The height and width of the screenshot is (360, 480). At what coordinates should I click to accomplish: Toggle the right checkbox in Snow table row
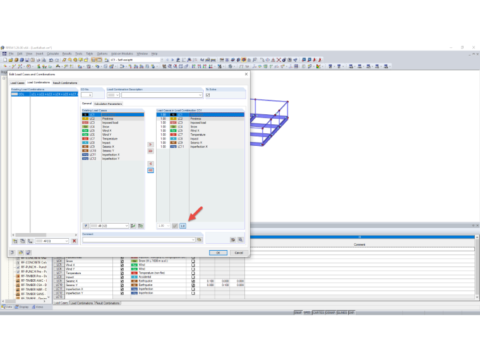[193, 261]
